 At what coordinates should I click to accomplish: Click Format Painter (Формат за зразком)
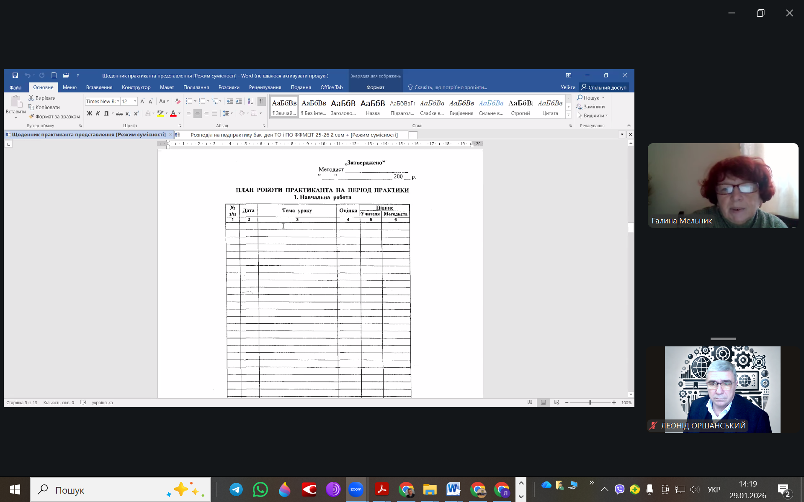54,116
